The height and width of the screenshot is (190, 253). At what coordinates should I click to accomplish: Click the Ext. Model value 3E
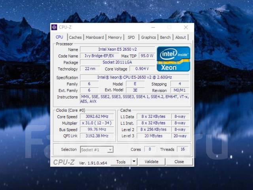(x=135, y=90)
